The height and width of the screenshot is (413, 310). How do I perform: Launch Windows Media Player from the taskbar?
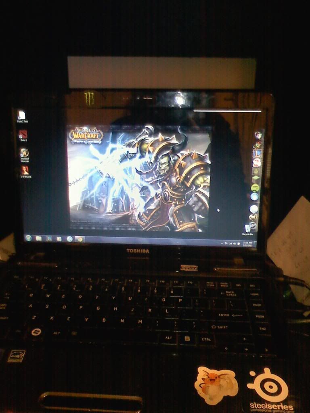tap(59, 239)
